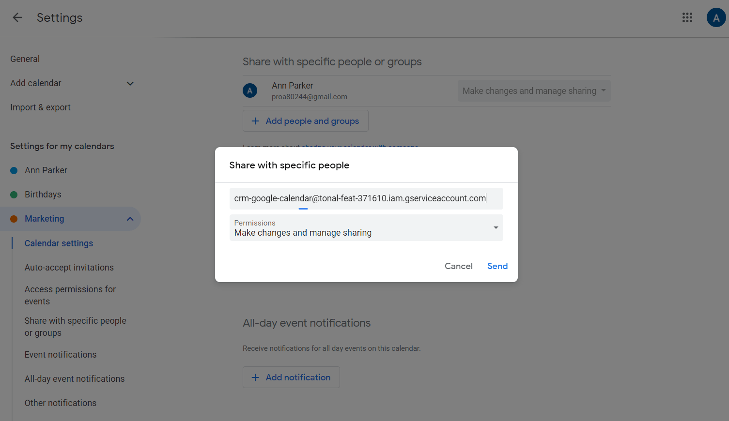This screenshot has height=421, width=729.
Task: Click the blue Ann Parker calendar dot
Action: click(14, 170)
